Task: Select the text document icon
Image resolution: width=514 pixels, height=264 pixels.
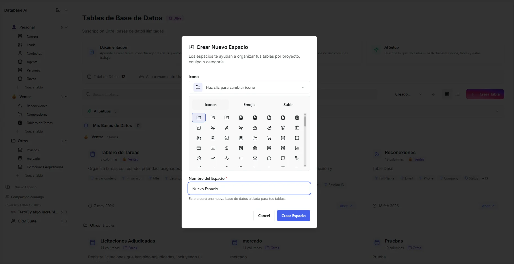Action: coord(241,118)
